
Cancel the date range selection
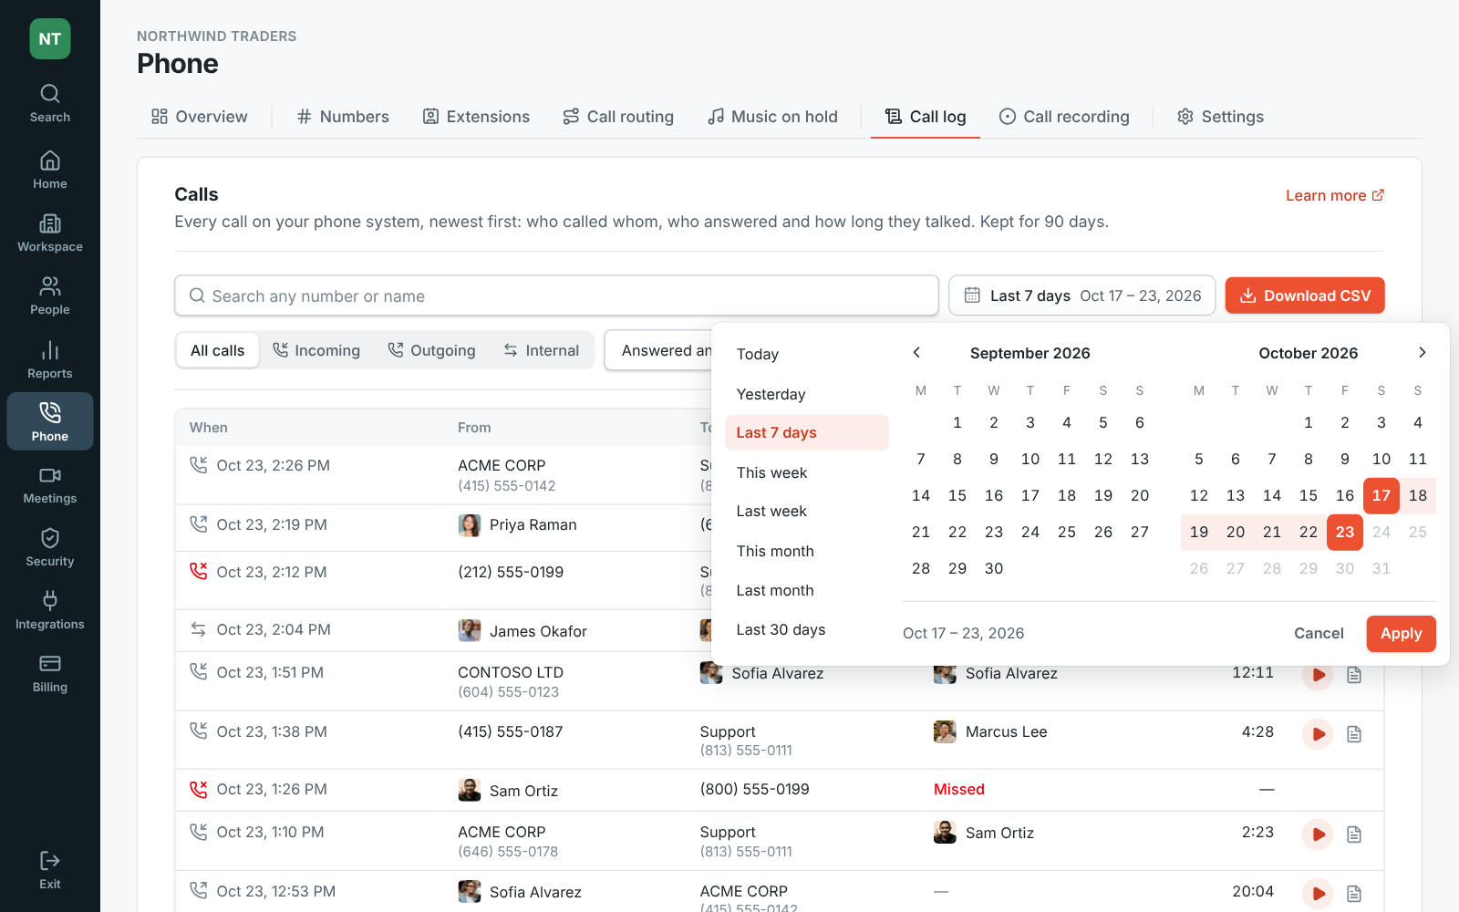(1319, 634)
